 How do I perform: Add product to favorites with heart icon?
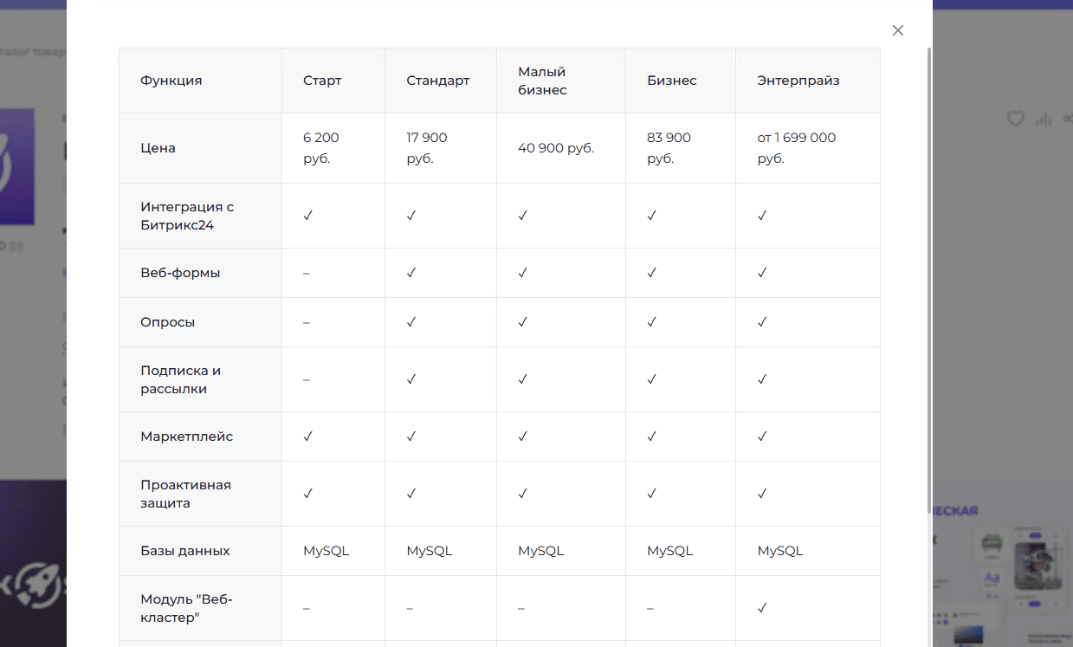(1015, 119)
